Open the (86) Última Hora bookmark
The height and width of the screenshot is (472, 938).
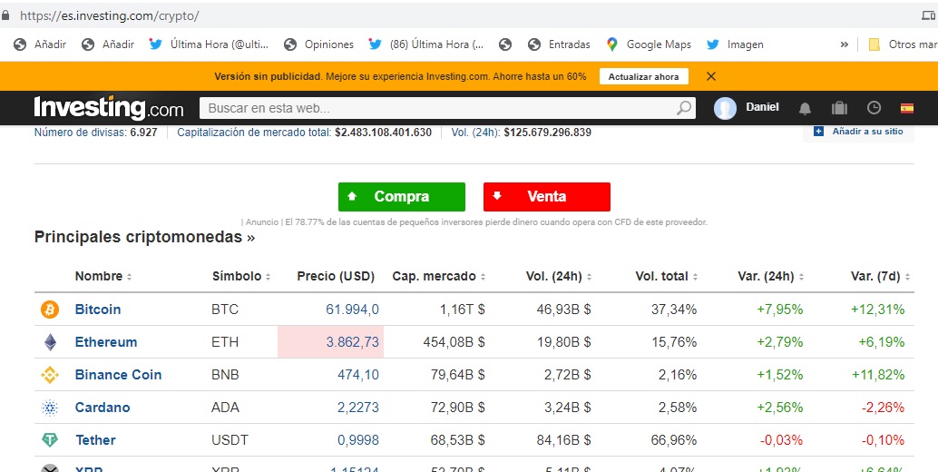(x=426, y=44)
